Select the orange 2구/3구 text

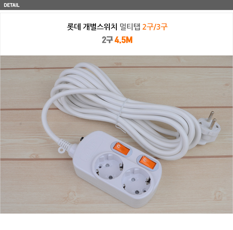click(x=155, y=27)
